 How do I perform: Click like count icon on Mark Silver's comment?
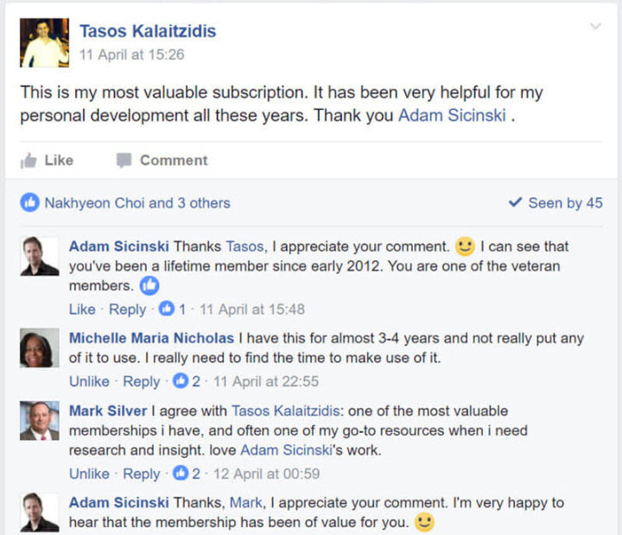(x=181, y=473)
